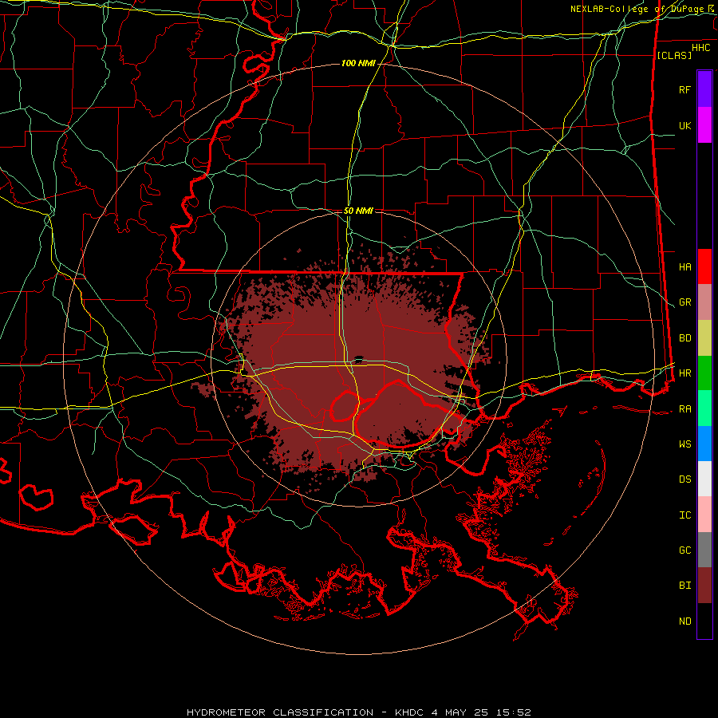Screen dimensions: 718x718
Task: Pick the mint green RA legend swatch
Action: [x=704, y=408]
